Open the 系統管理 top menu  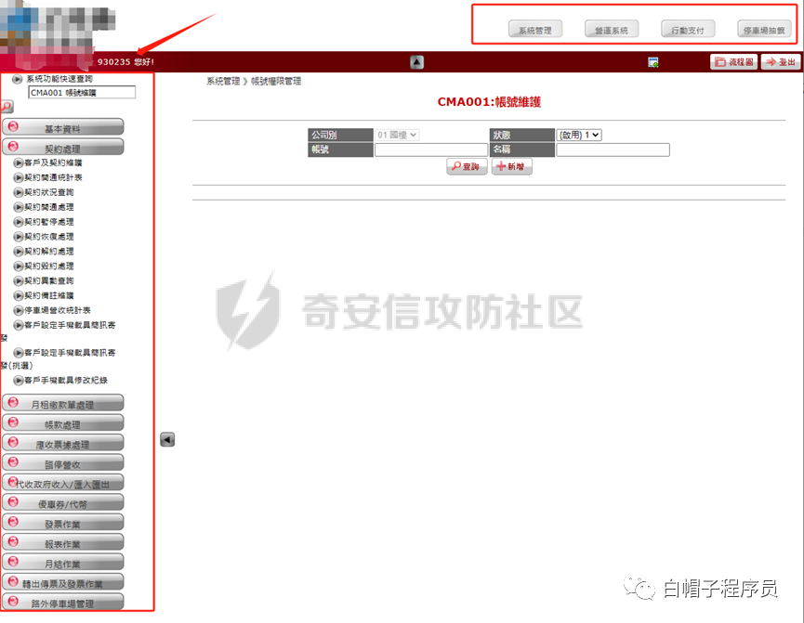click(x=534, y=30)
